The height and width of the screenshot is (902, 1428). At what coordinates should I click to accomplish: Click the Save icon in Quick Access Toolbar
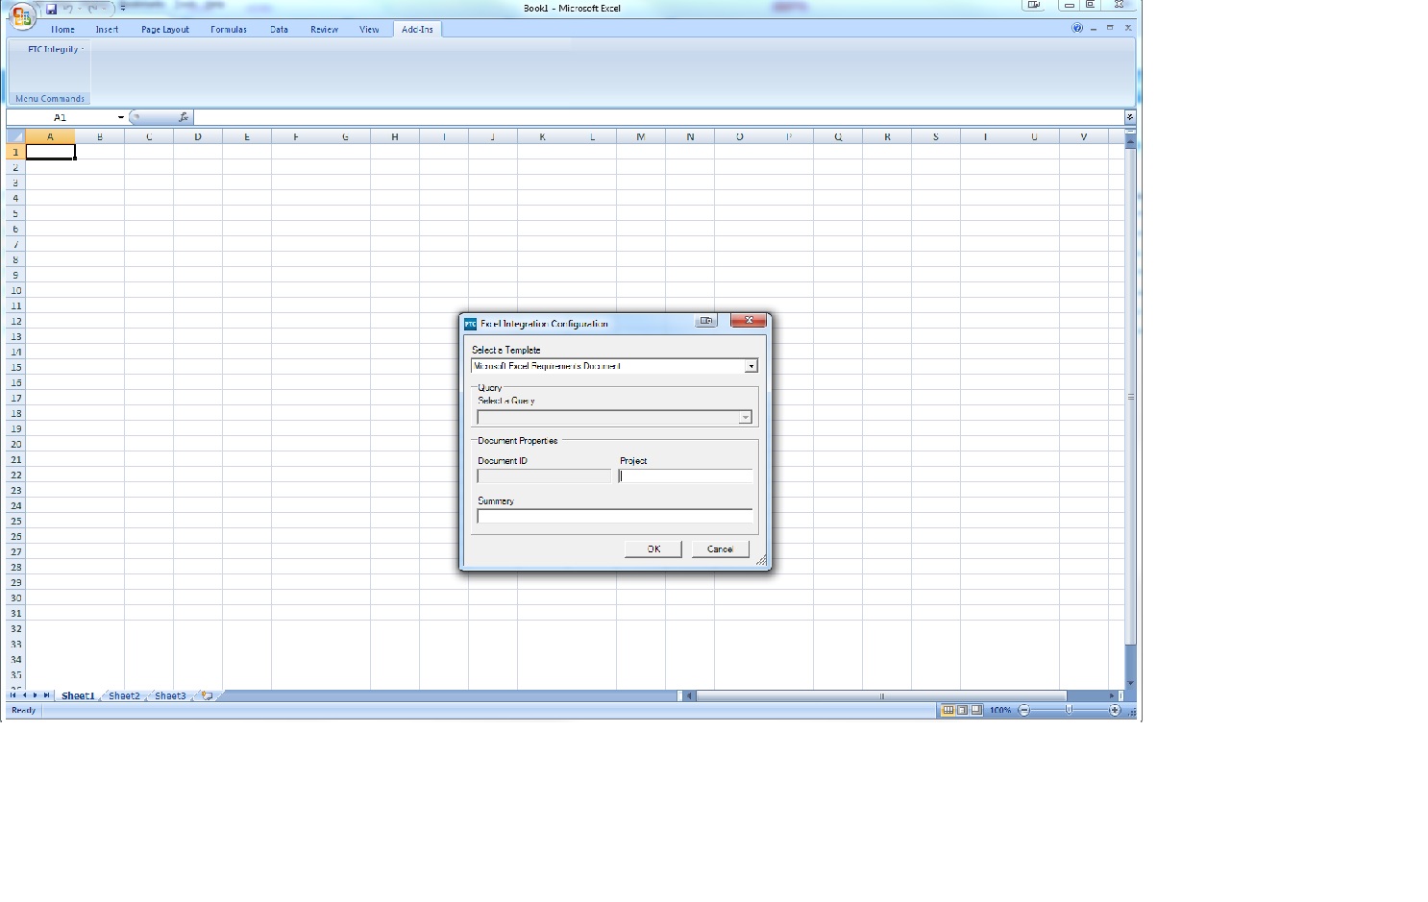52,9
